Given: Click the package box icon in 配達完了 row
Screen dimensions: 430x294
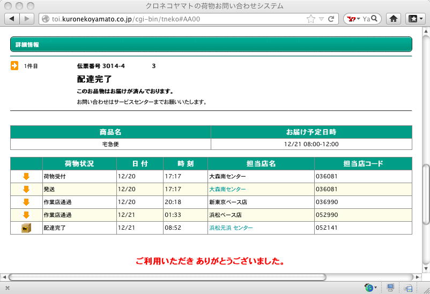Looking at the screenshot, I should tap(26, 228).
